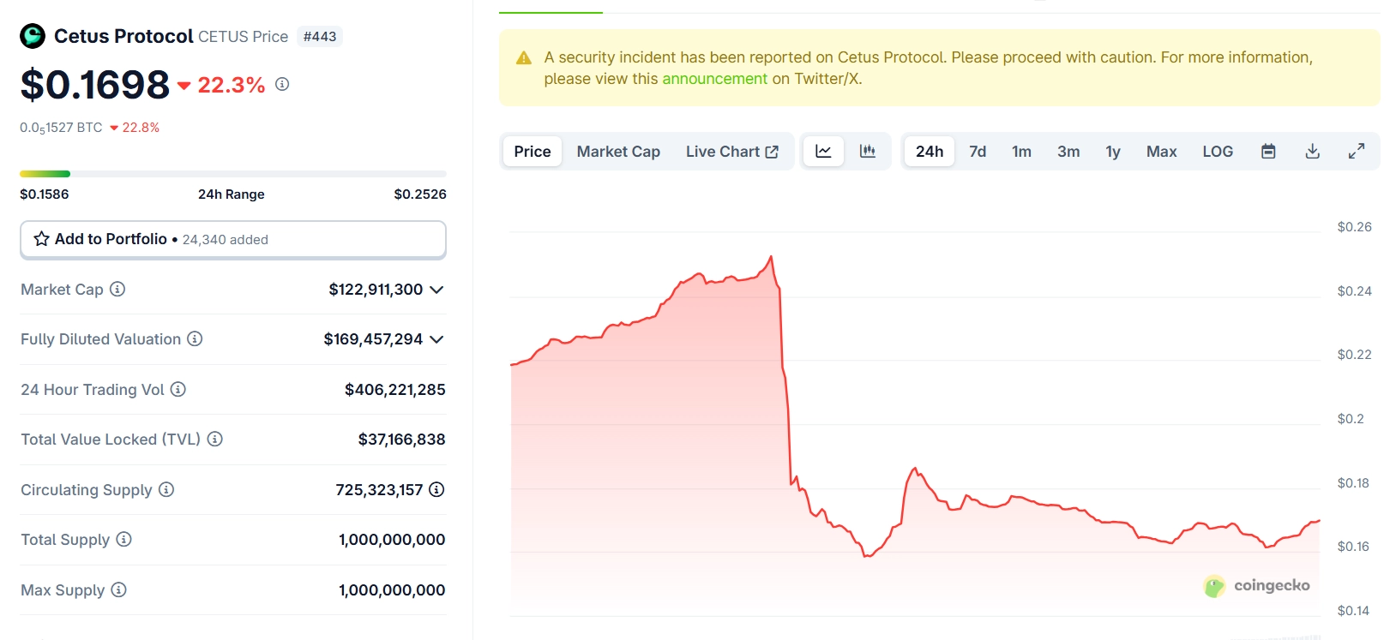Image resolution: width=1396 pixels, height=640 pixels.
Task: Switch chart to line view icon
Action: coord(823,152)
